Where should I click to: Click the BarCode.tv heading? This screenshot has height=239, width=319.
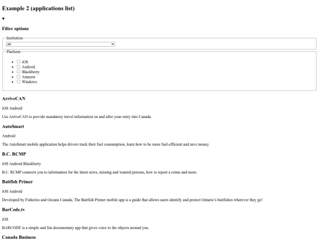pos(14,209)
